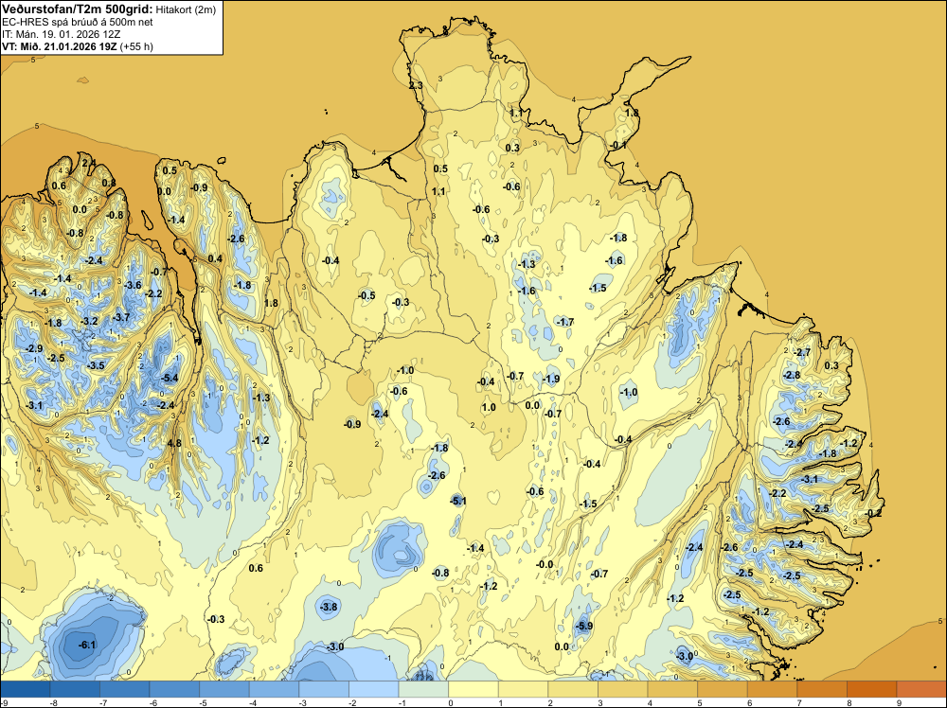
Task: Click the 'Hitakort (2m)' label
Action: tap(185, 9)
